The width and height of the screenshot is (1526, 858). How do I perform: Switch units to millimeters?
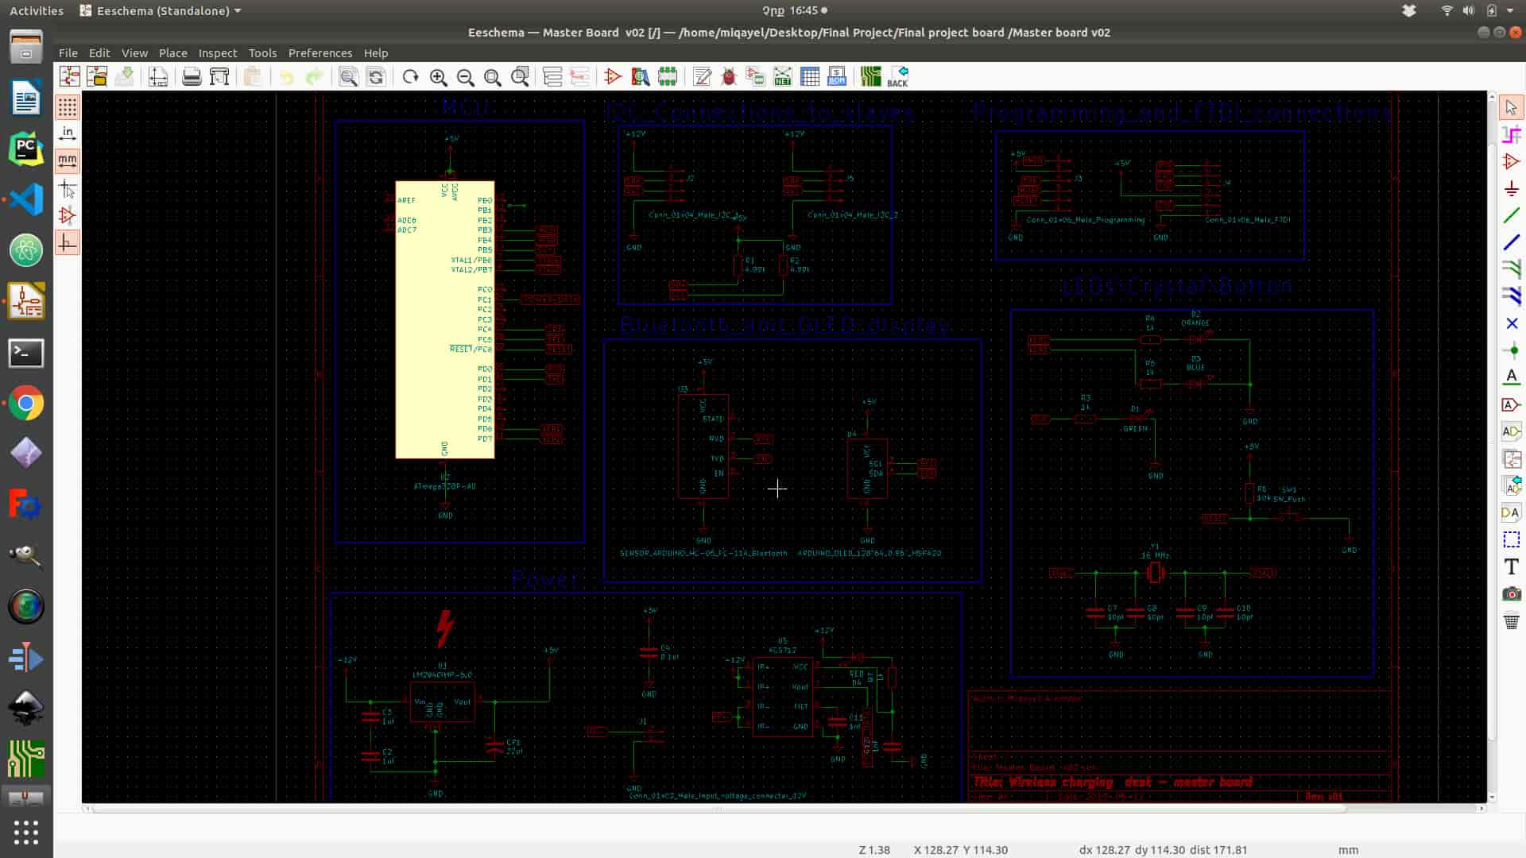click(68, 160)
